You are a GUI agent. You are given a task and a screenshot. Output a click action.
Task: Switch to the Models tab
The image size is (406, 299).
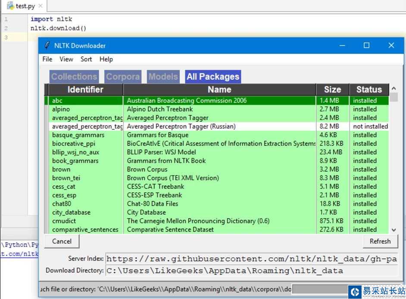(x=163, y=77)
